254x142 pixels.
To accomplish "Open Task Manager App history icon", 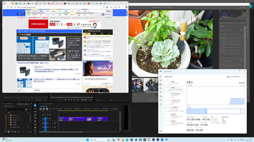I will (161, 88).
